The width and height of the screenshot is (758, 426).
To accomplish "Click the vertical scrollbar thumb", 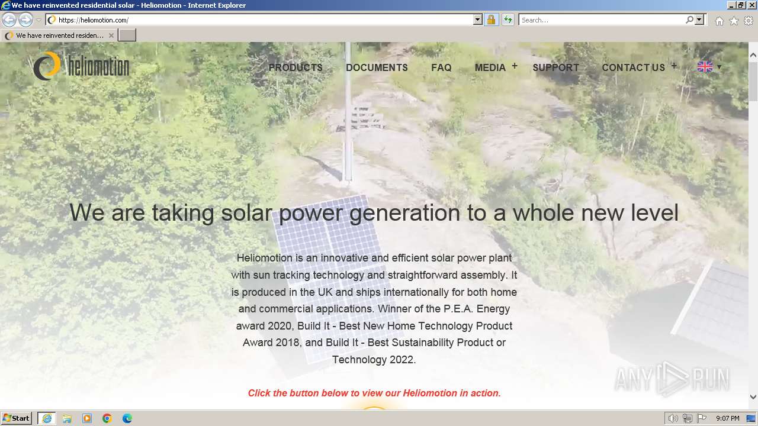I will [753, 80].
